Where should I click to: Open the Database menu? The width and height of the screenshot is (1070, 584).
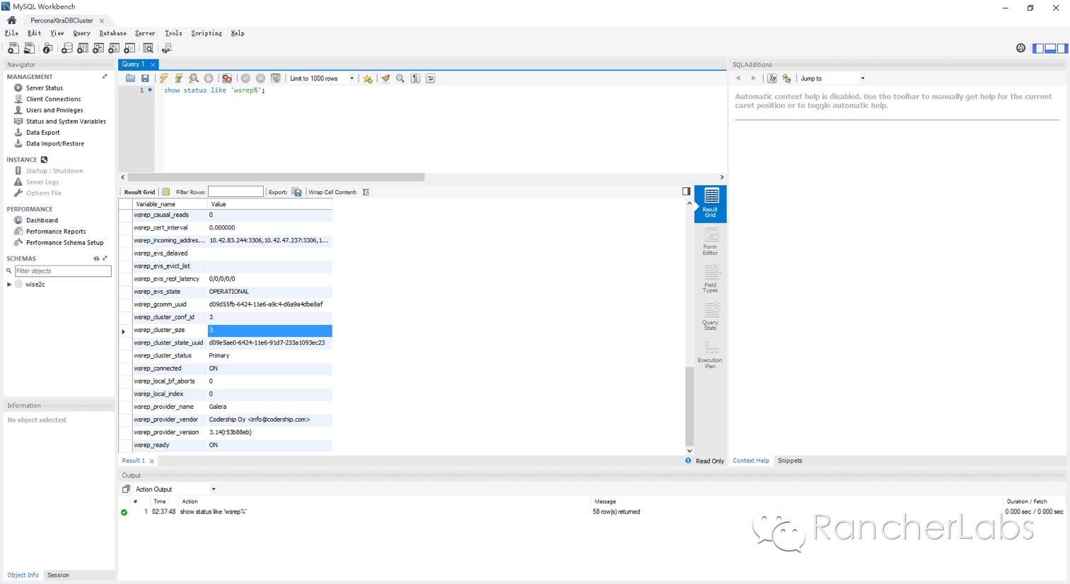(x=112, y=33)
